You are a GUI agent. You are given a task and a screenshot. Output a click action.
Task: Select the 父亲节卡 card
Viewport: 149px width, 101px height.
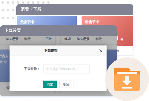(x=47, y=21)
